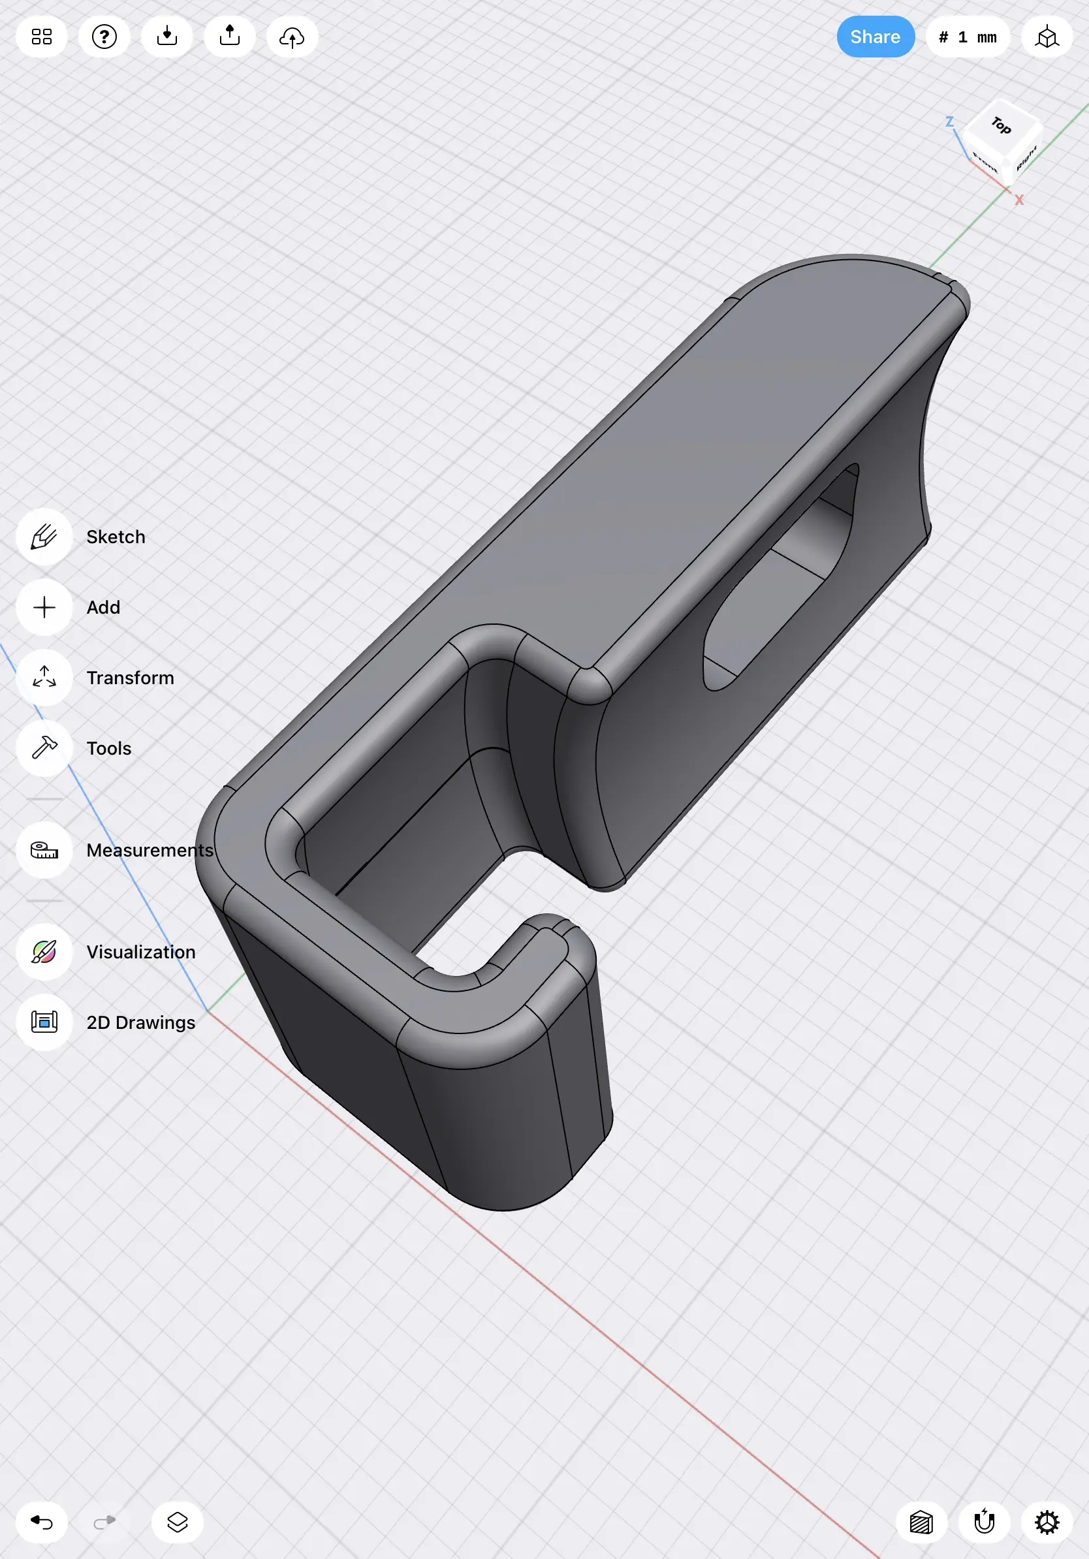Open the Add menu from the sidebar

pyautogui.click(x=44, y=608)
